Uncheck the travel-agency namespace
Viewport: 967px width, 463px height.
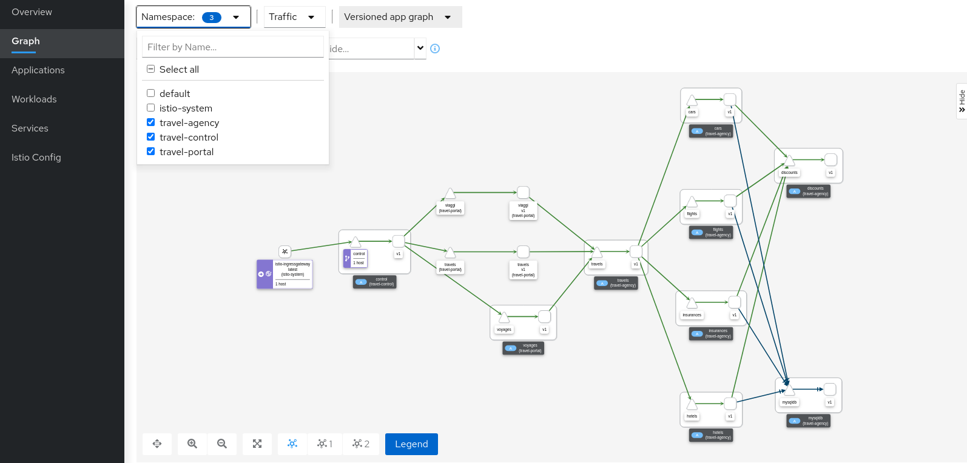coord(151,122)
